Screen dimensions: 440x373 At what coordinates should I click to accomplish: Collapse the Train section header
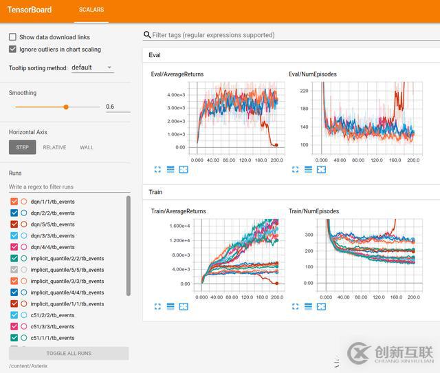291,192
